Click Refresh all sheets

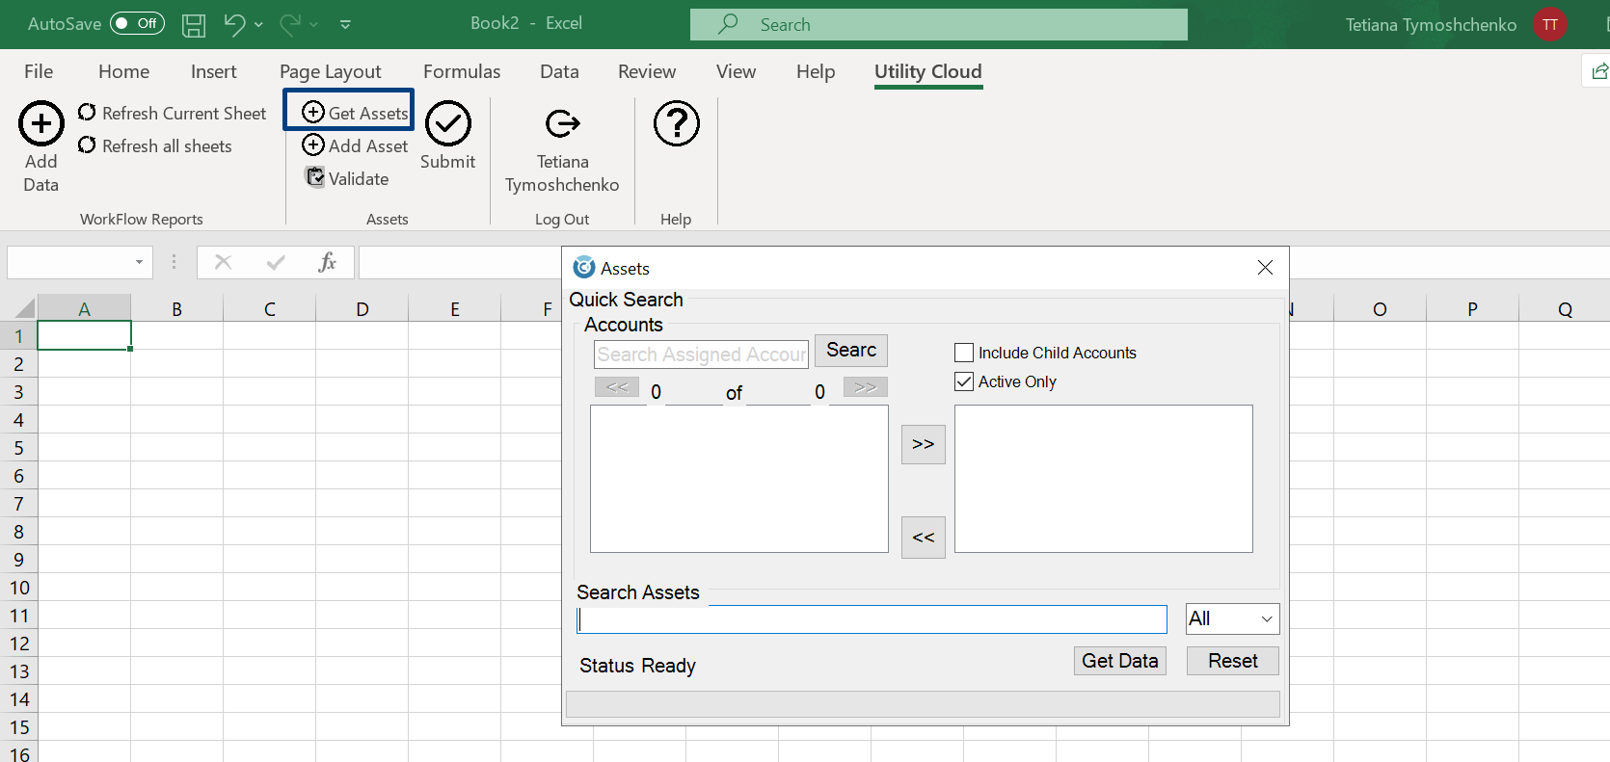[x=154, y=146]
